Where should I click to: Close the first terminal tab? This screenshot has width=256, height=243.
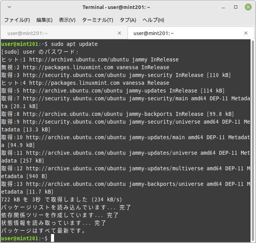pos(119,33)
